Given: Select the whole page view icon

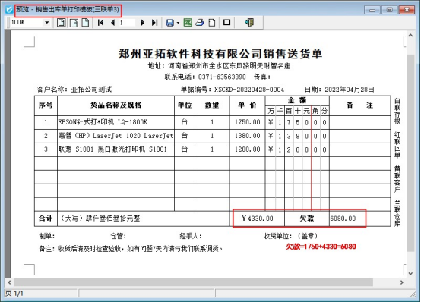Looking at the screenshot, I should pos(62,23).
